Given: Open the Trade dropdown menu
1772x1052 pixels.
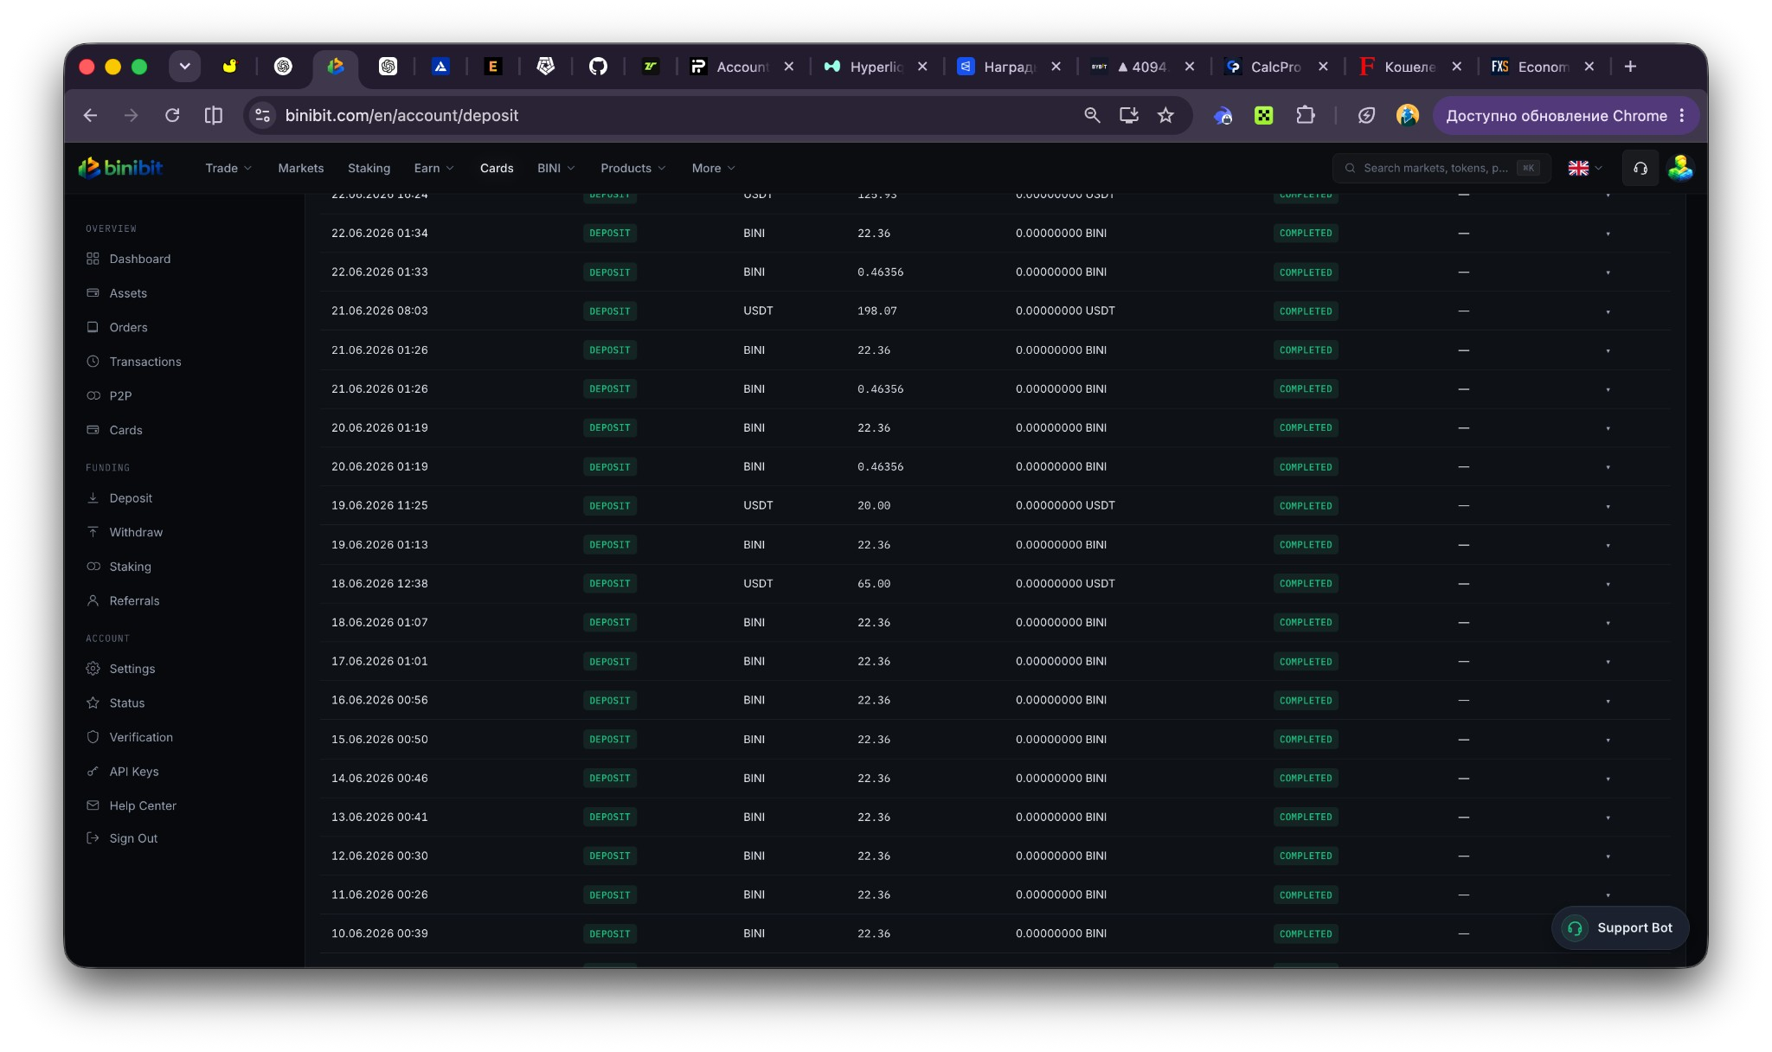Looking at the screenshot, I should pyautogui.click(x=228, y=168).
